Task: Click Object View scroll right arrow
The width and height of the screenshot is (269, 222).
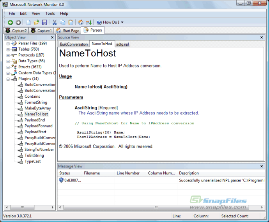Action: pyautogui.click(x=53, y=208)
